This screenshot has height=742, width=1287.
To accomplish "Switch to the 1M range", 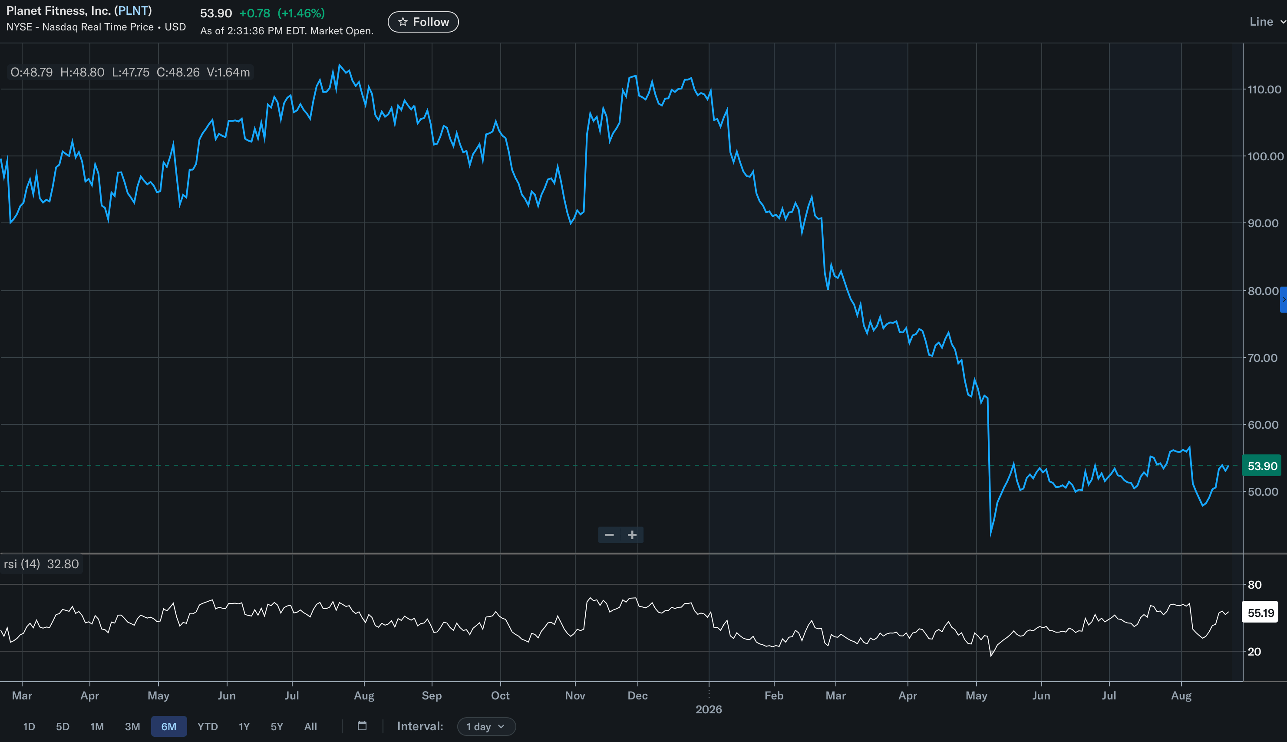I will coord(97,726).
